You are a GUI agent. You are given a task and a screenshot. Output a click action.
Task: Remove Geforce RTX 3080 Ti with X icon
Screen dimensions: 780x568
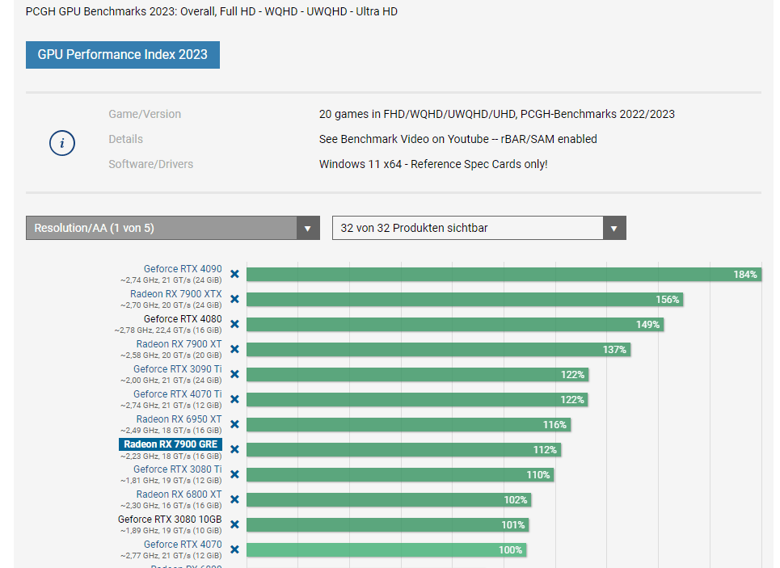[x=234, y=474]
